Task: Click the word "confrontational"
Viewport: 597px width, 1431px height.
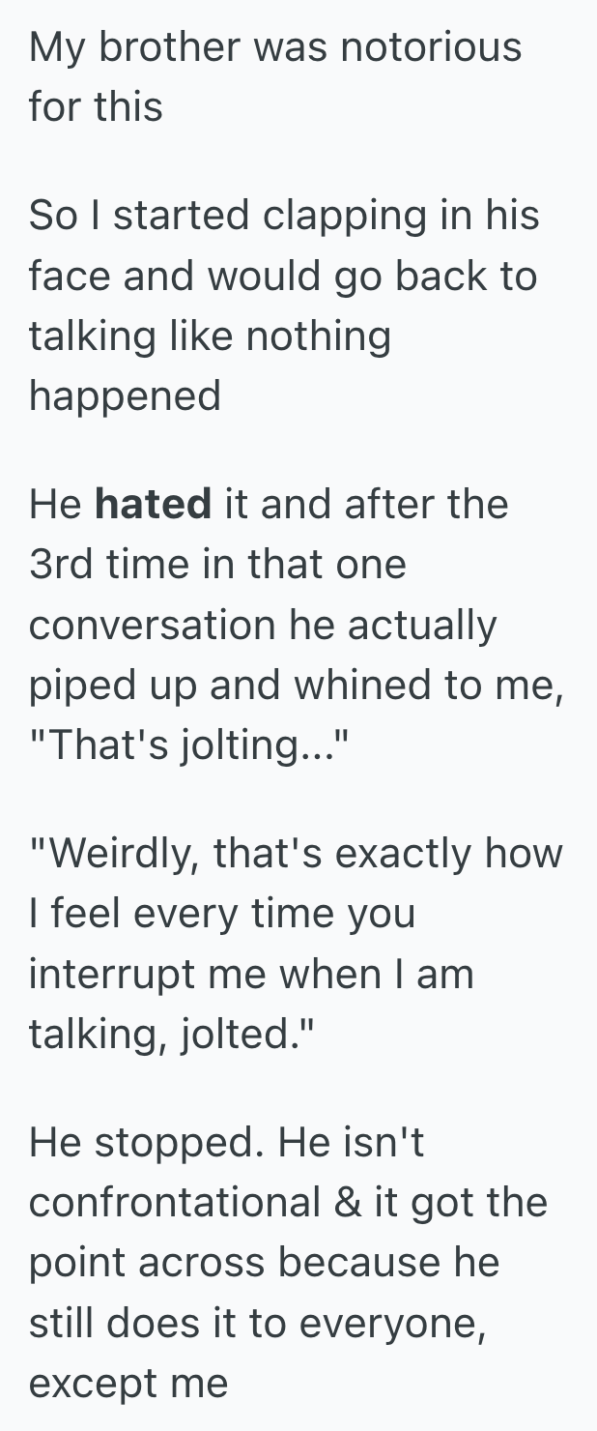Action: pos(174,1203)
